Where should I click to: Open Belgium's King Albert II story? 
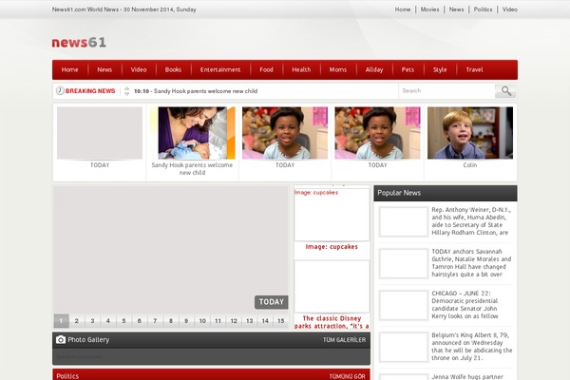tap(472, 346)
